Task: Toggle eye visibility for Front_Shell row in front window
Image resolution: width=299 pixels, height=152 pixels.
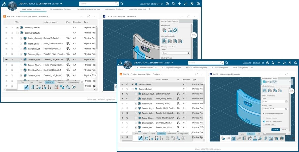Action: (122, 99)
